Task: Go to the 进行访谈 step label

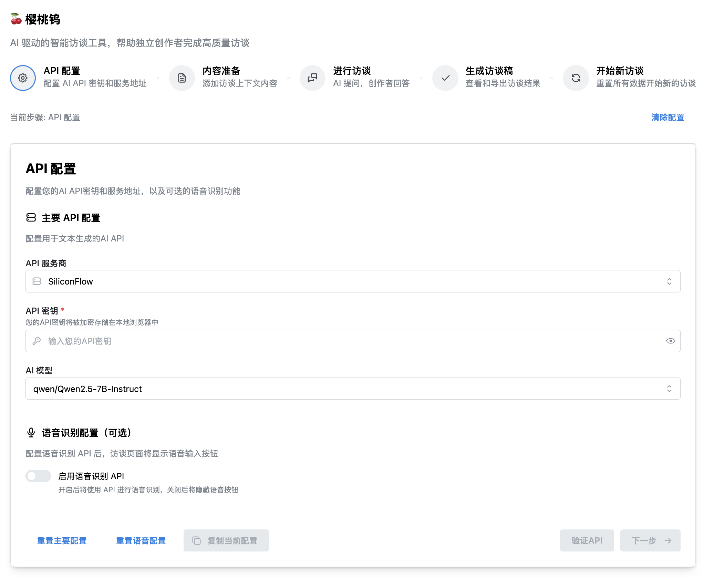Action: 352,71
